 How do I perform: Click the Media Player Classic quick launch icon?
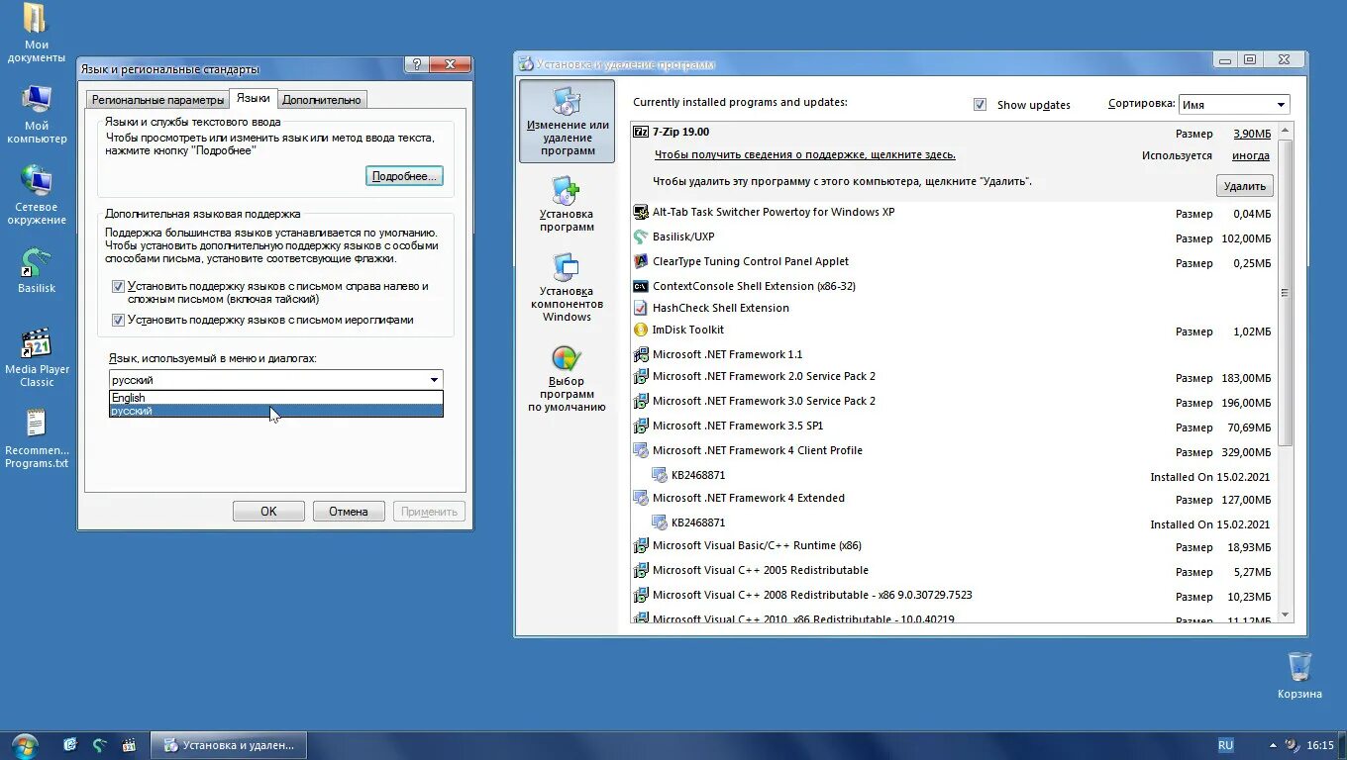point(128,745)
